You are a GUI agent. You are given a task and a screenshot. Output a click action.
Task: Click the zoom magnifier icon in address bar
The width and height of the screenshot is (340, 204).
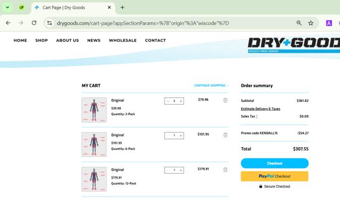click(299, 23)
